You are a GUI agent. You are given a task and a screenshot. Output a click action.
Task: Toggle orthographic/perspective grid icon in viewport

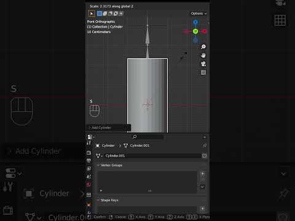pyautogui.click(x=203, y=72)
